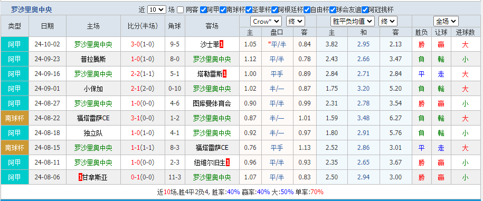Click the 50% 大 rate value

(287, 192)
